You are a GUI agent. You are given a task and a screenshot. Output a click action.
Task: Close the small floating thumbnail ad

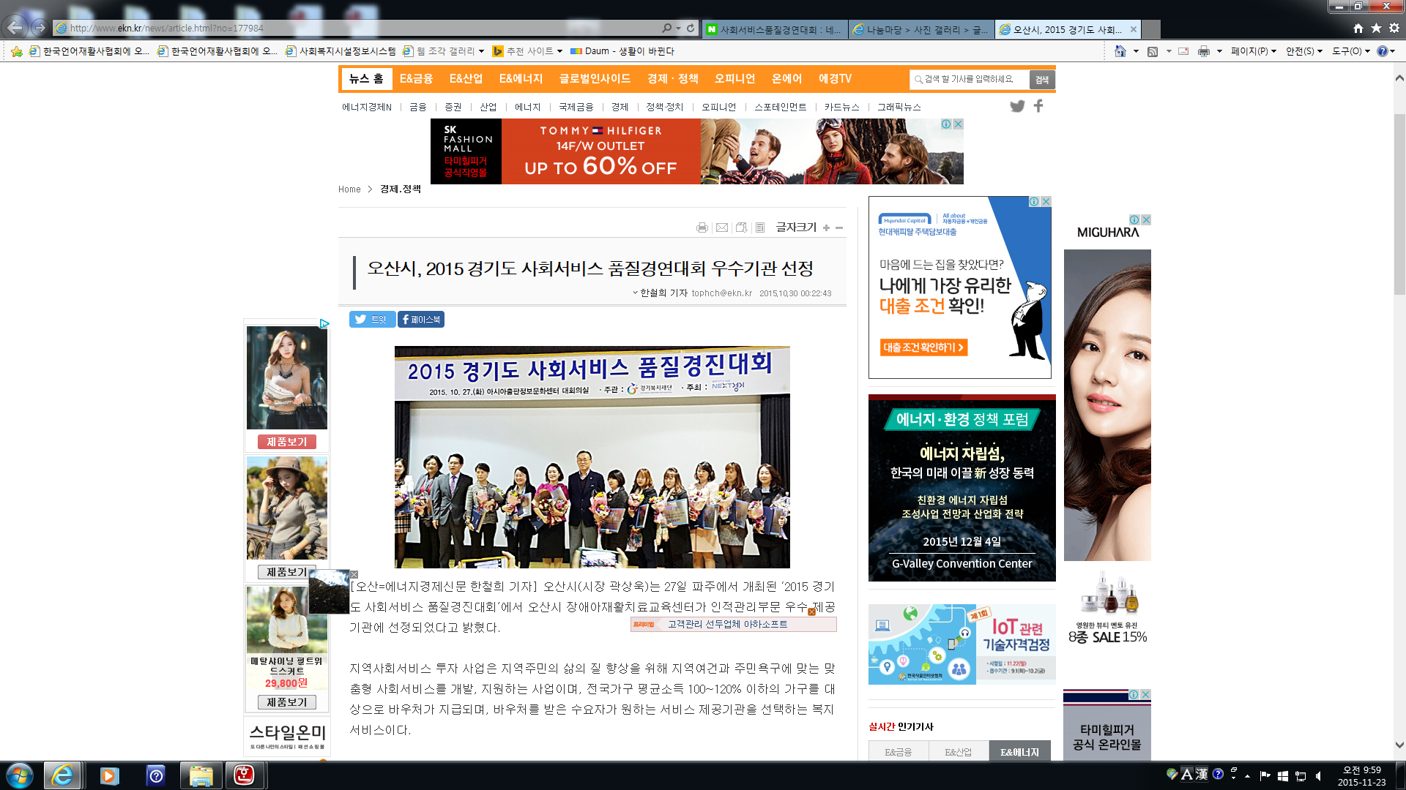coord(354,574)
